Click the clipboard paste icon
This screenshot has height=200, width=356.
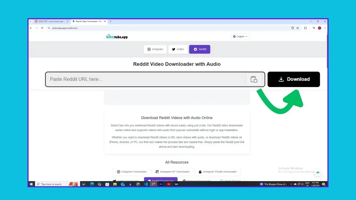pos(254,79)
